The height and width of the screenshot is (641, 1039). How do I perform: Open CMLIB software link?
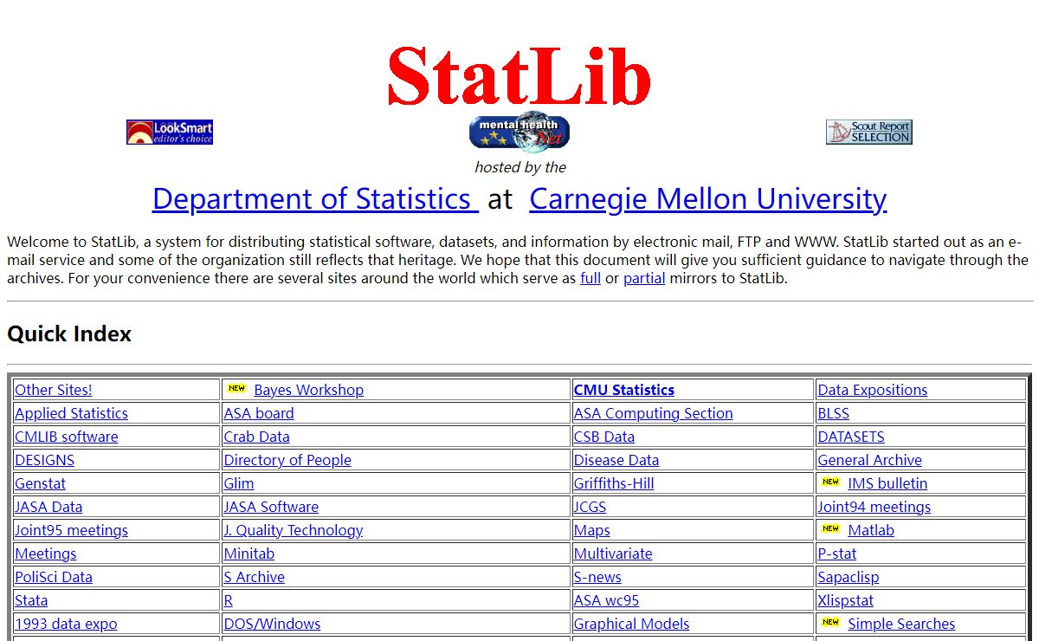[x=67, y=437]
